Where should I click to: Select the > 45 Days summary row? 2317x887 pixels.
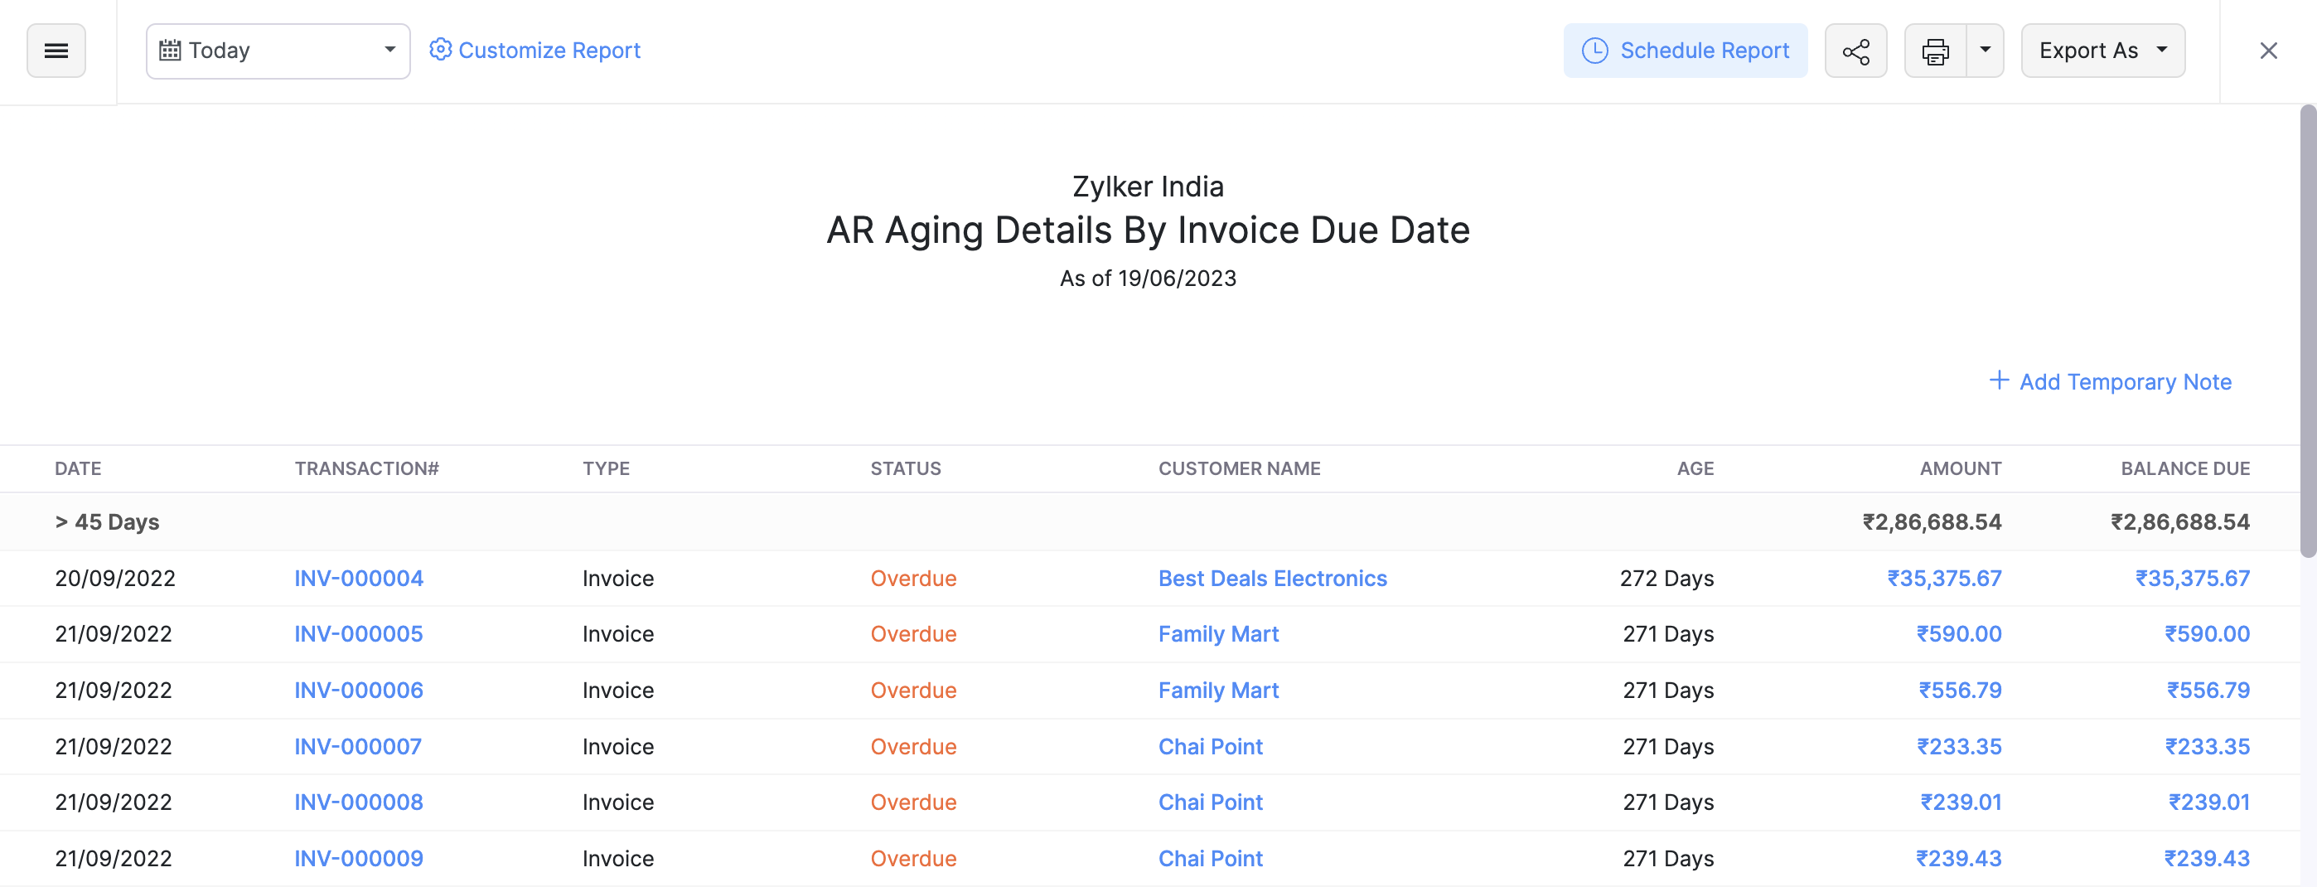(x=106, y=521)
